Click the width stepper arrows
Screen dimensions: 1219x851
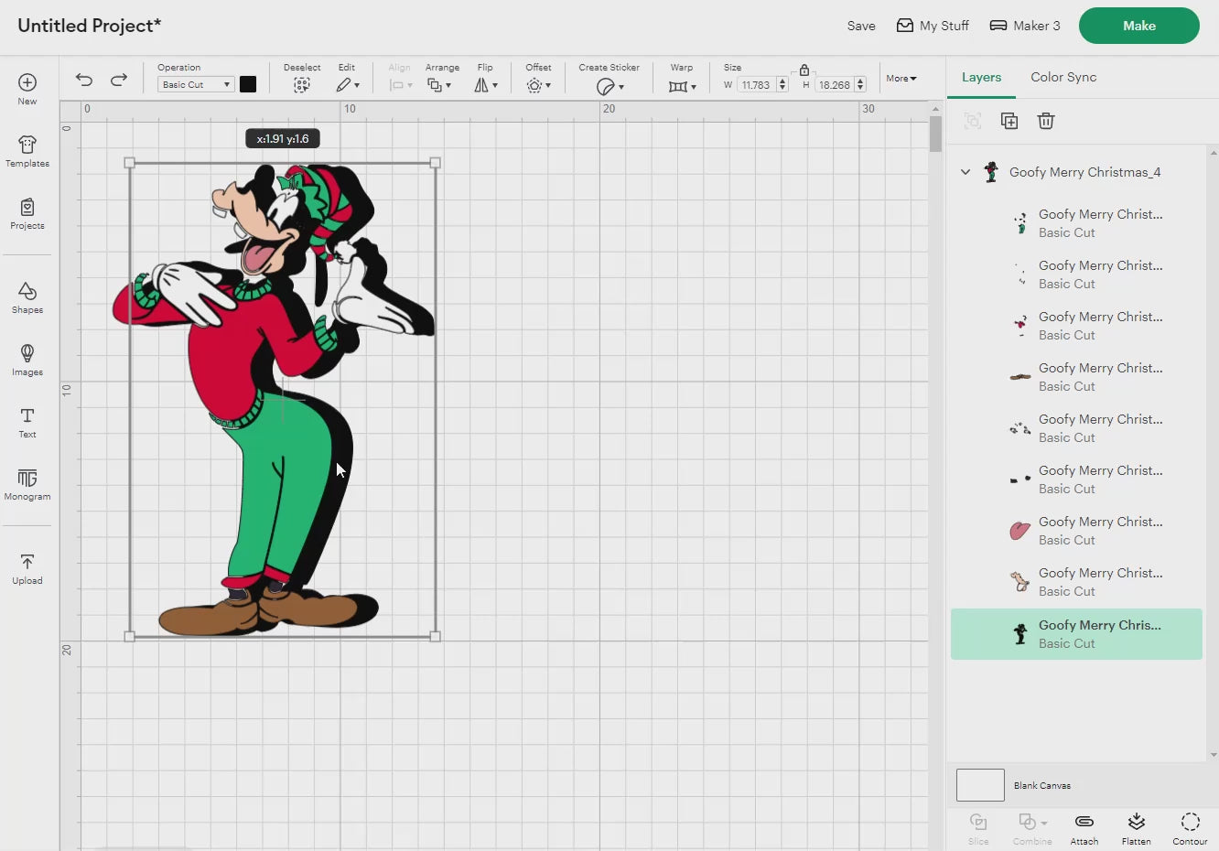(782, 85)
